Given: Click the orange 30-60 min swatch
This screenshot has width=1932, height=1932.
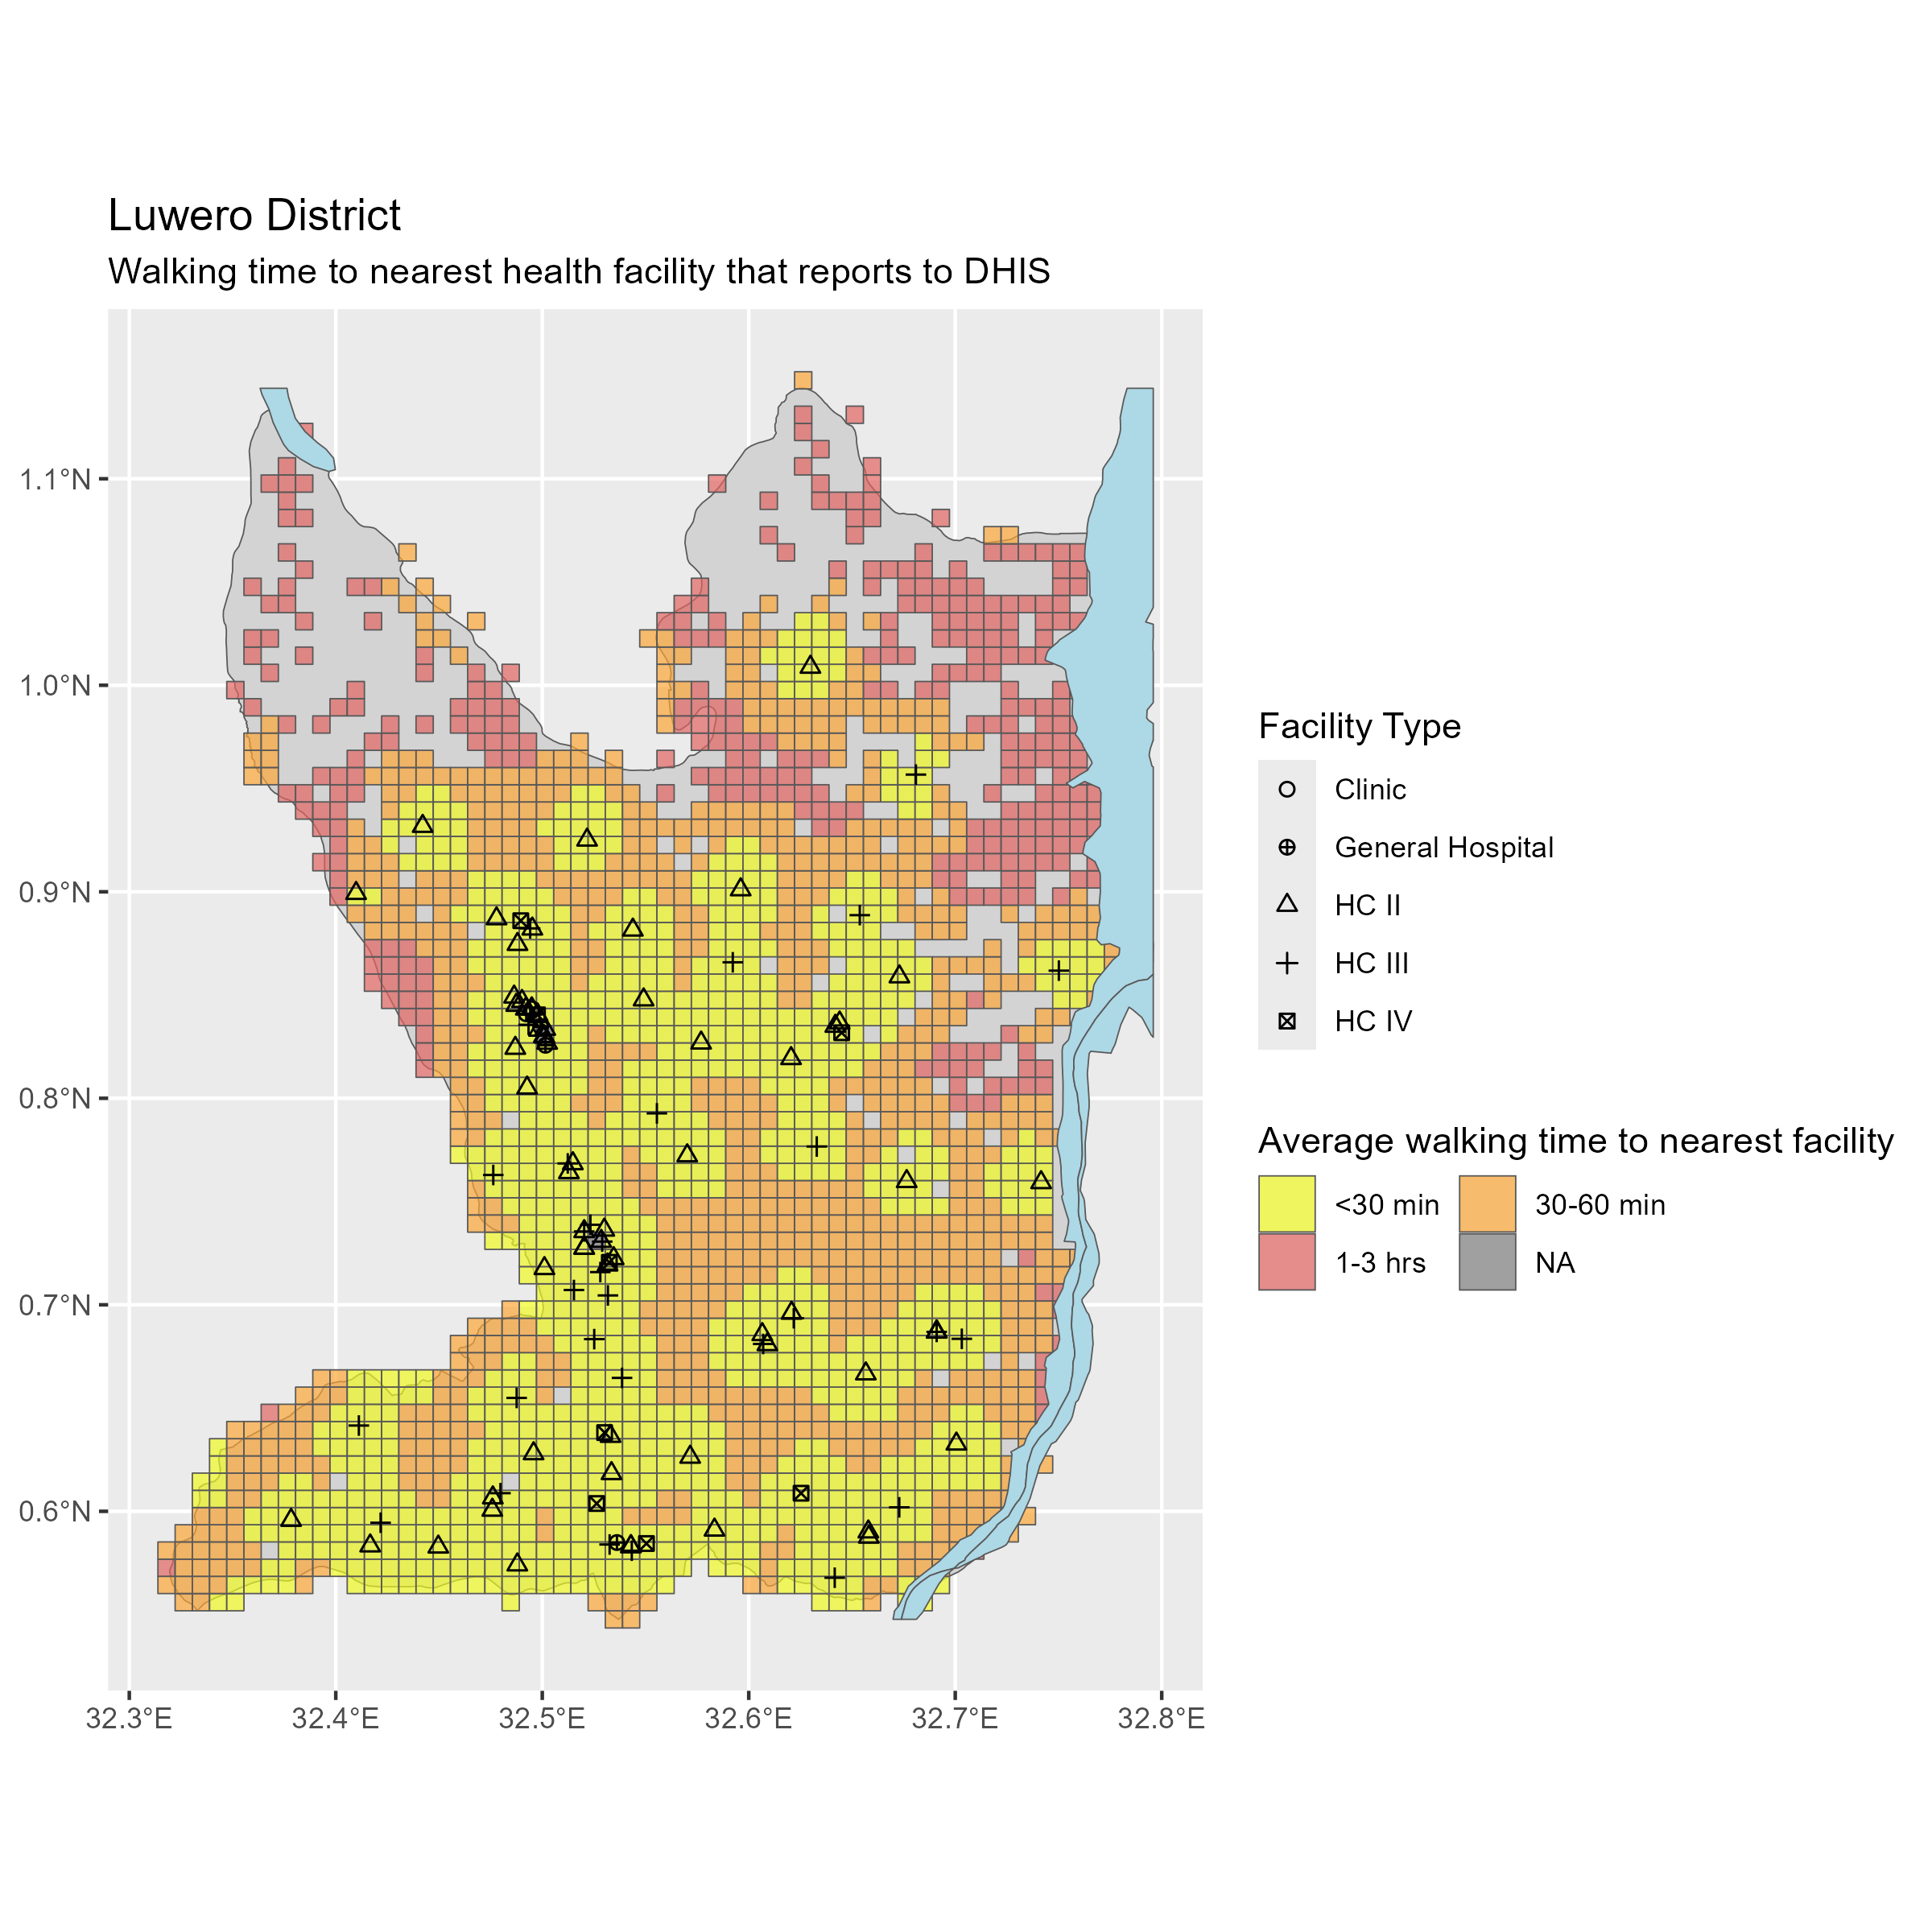Looking at the screenshot, I should click(1487, 1204).
